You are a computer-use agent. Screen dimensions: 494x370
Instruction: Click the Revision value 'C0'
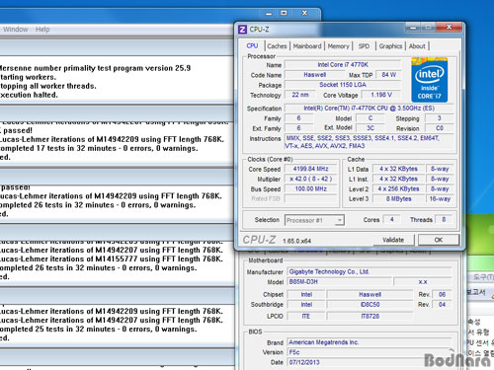click(x=440, y=128)
